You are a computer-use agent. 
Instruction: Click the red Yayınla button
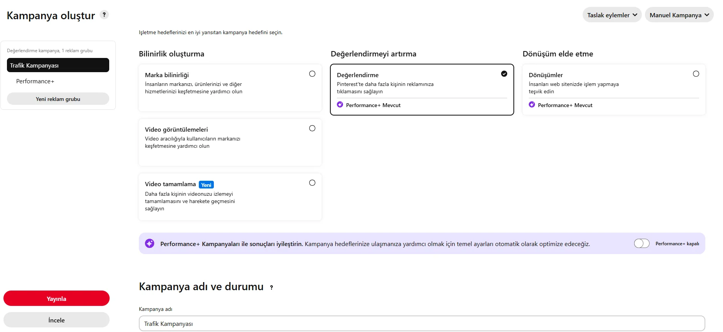(57, 299)
